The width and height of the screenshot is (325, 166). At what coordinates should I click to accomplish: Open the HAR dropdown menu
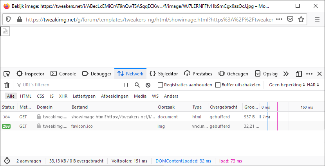pyautogui.click(x=313, y=85)
